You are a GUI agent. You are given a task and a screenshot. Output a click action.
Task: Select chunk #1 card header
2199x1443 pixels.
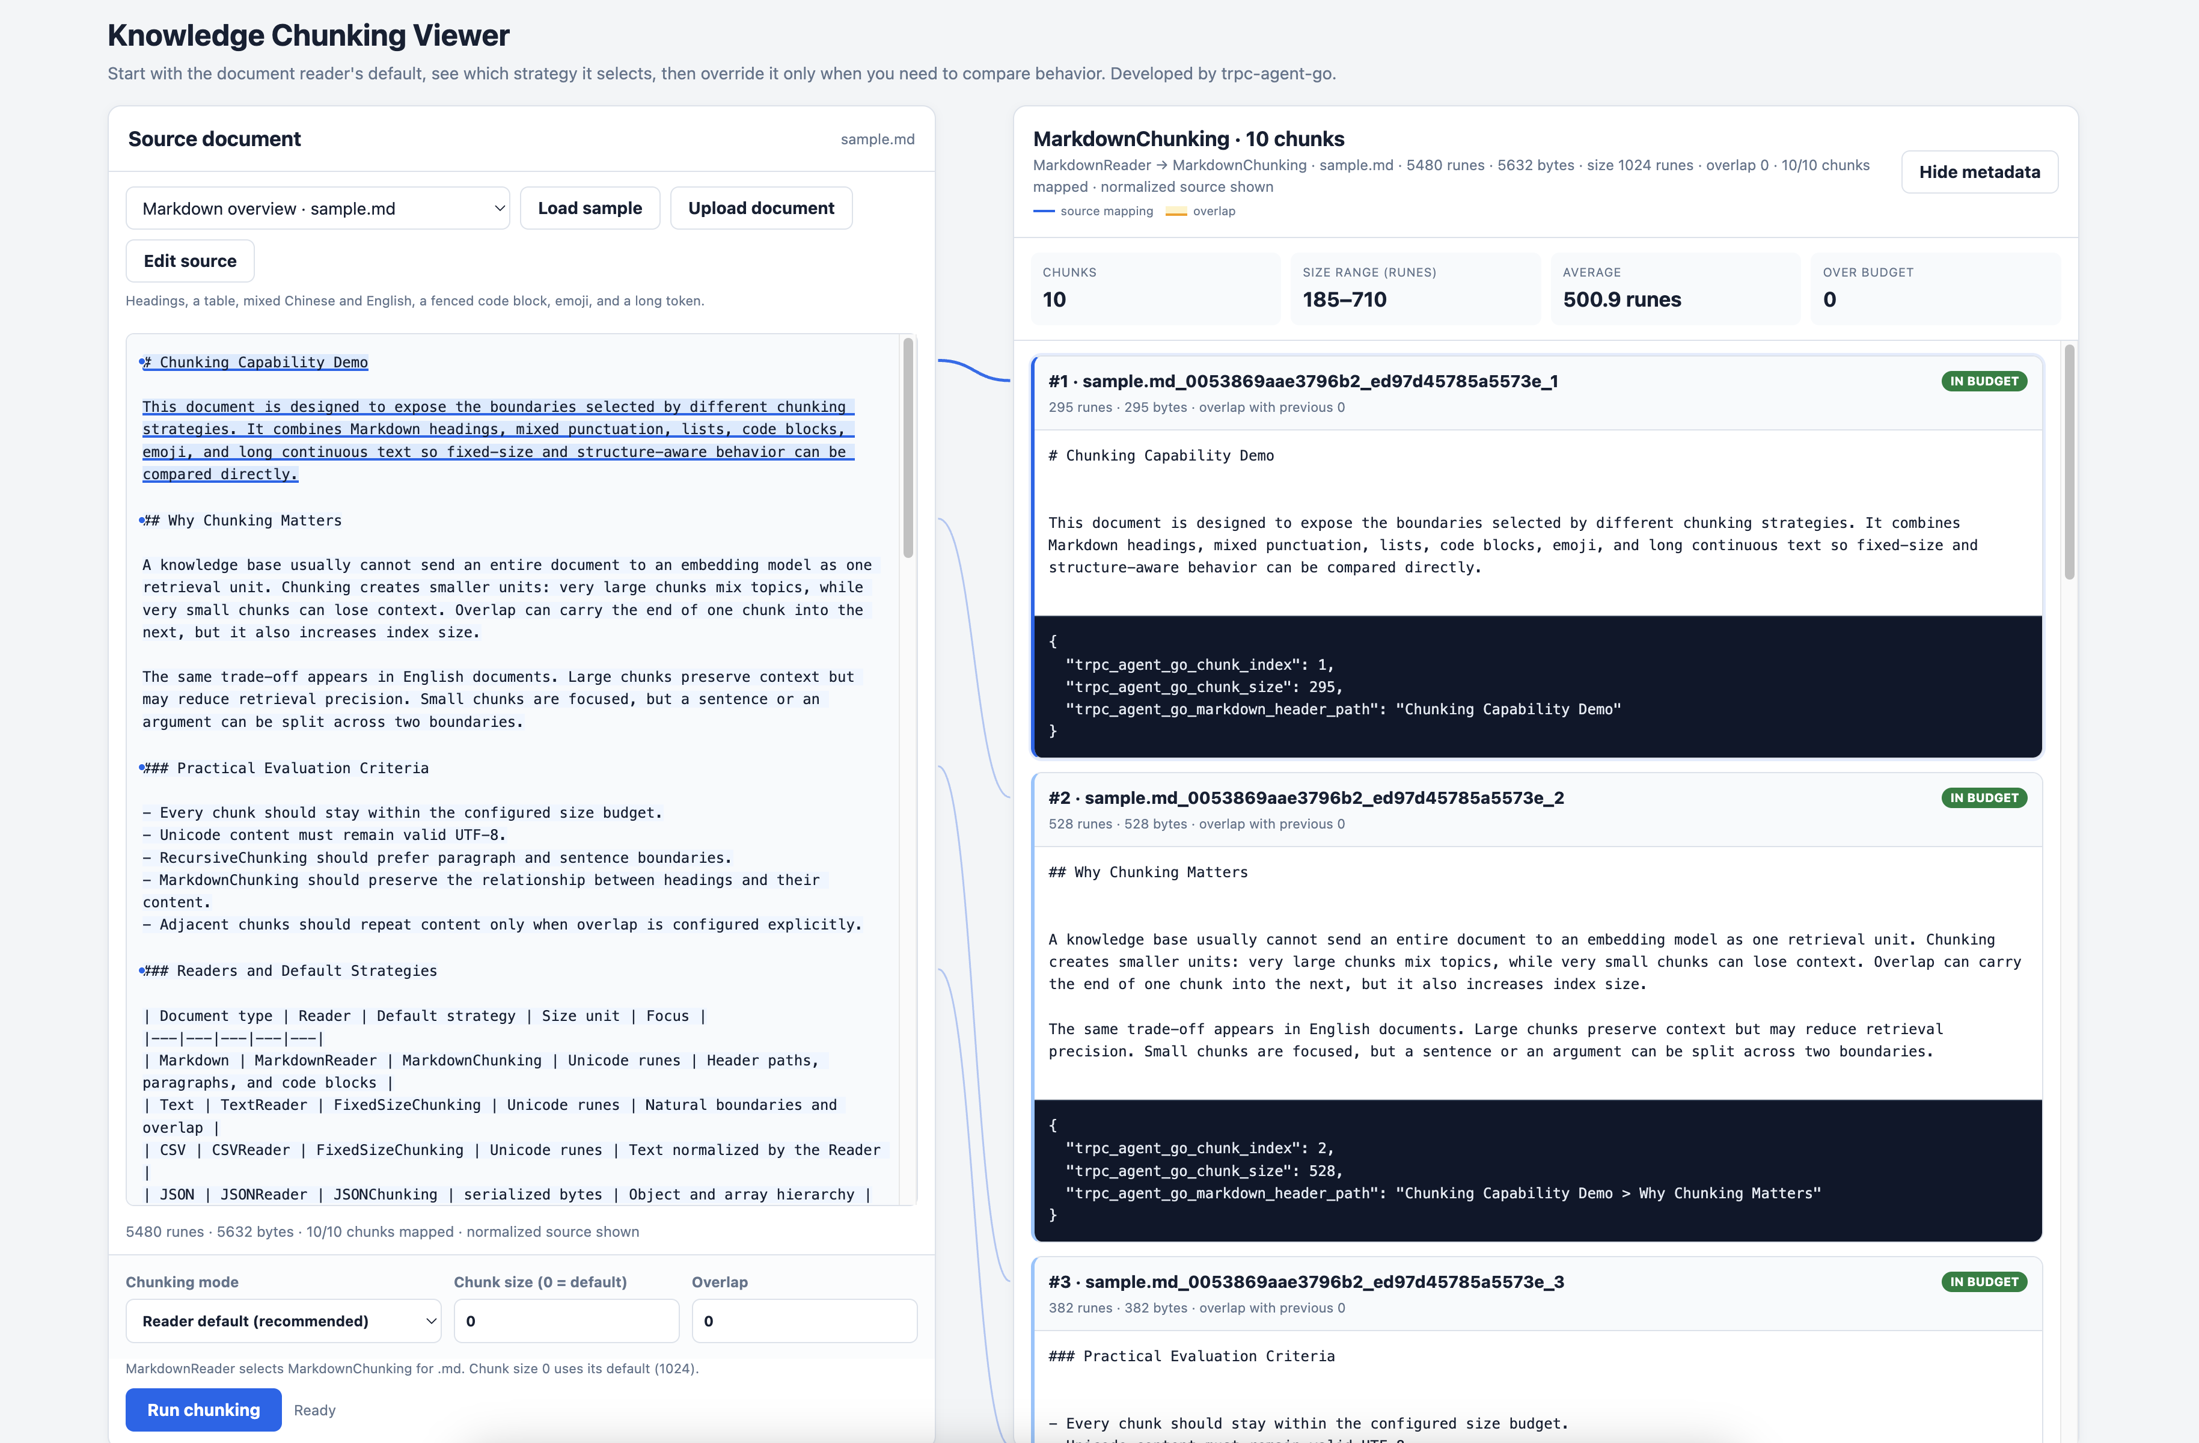coord(1538,394)
